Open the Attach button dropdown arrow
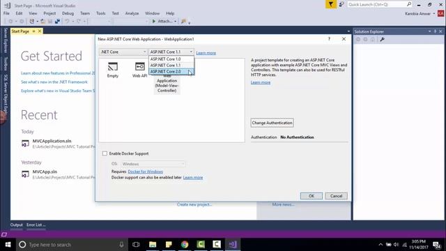The image size is (446, 251). (x=175, y=22)
